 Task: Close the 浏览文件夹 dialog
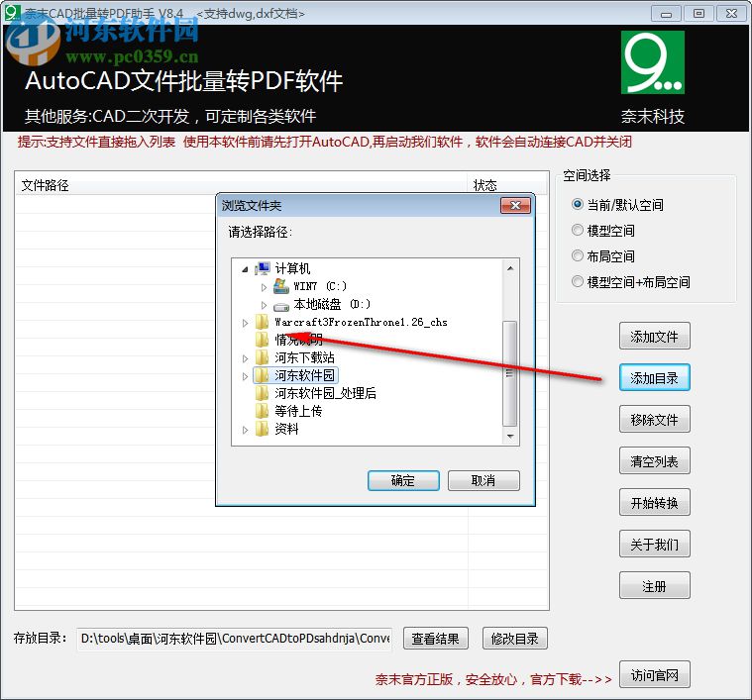pyautogui.click(x=515, y=206)
